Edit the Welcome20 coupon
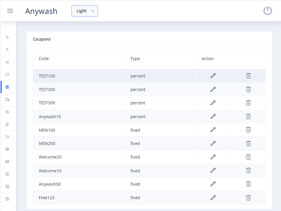281x211 pixels. coord(213,157)
